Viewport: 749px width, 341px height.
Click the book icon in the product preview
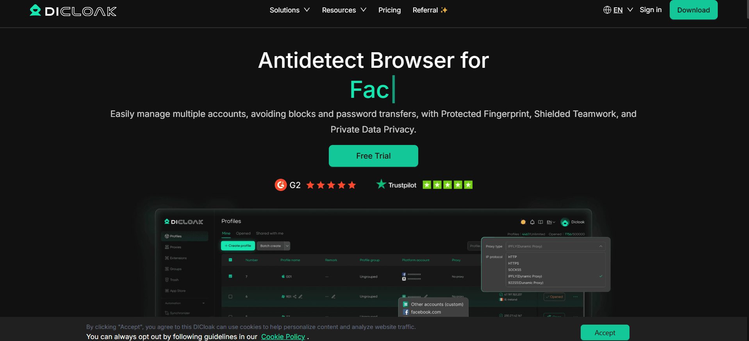540,222
